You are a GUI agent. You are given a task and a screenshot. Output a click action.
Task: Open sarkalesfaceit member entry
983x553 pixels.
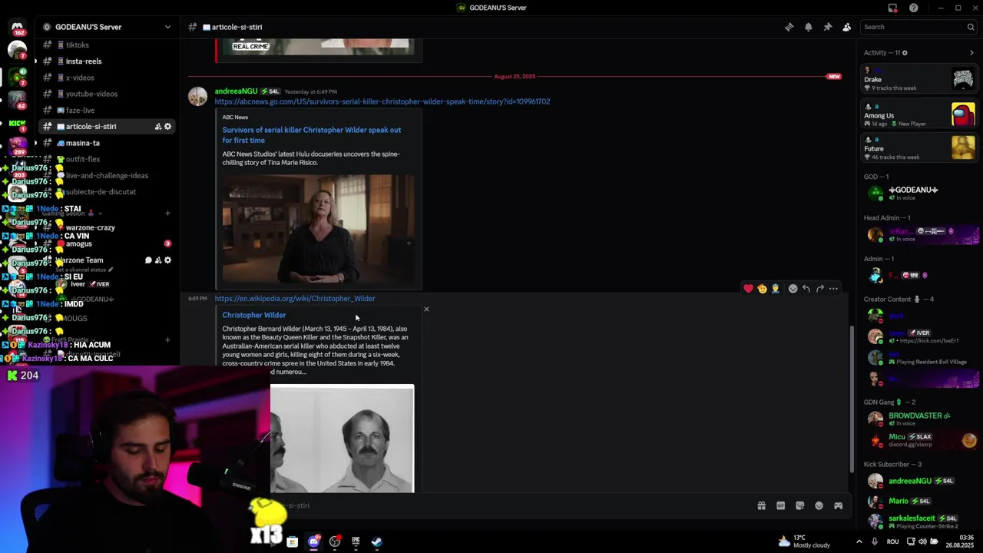[x=919, y=522]
